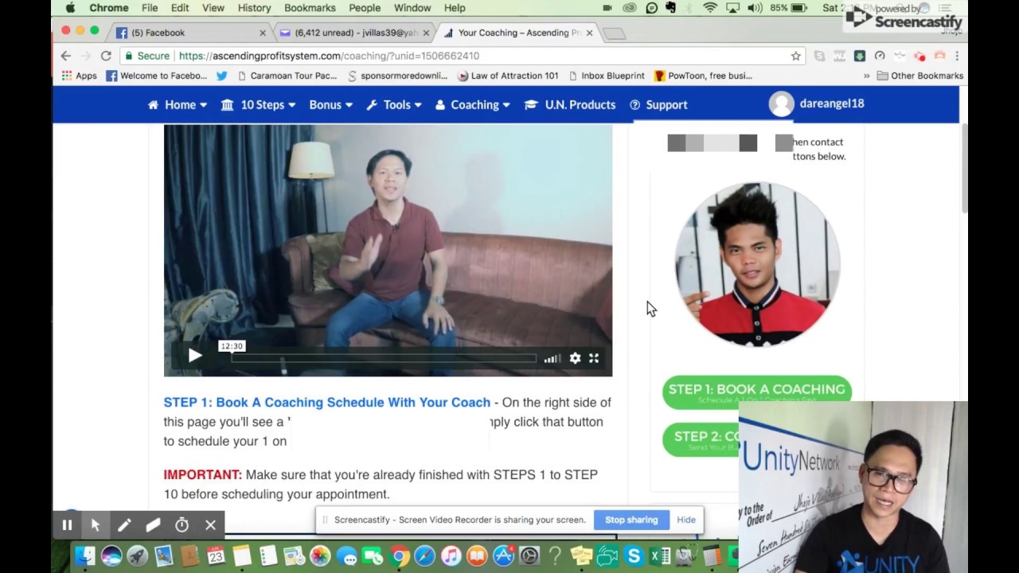Expand the 10 Steps dropdown menu
1019x573 pixels.
[x=258, y=105]
